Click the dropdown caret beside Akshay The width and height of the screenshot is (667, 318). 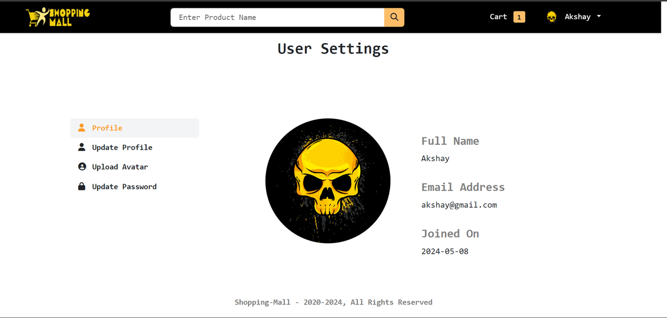click(x=599, y=16)
